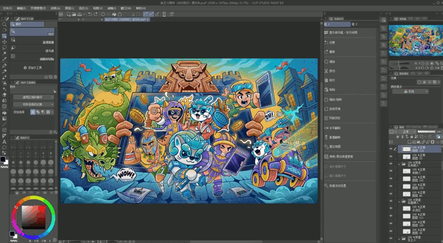Click the flip vertical icon in quick access
The height and width of the screenshot is (243, 443).
(327, 137)
